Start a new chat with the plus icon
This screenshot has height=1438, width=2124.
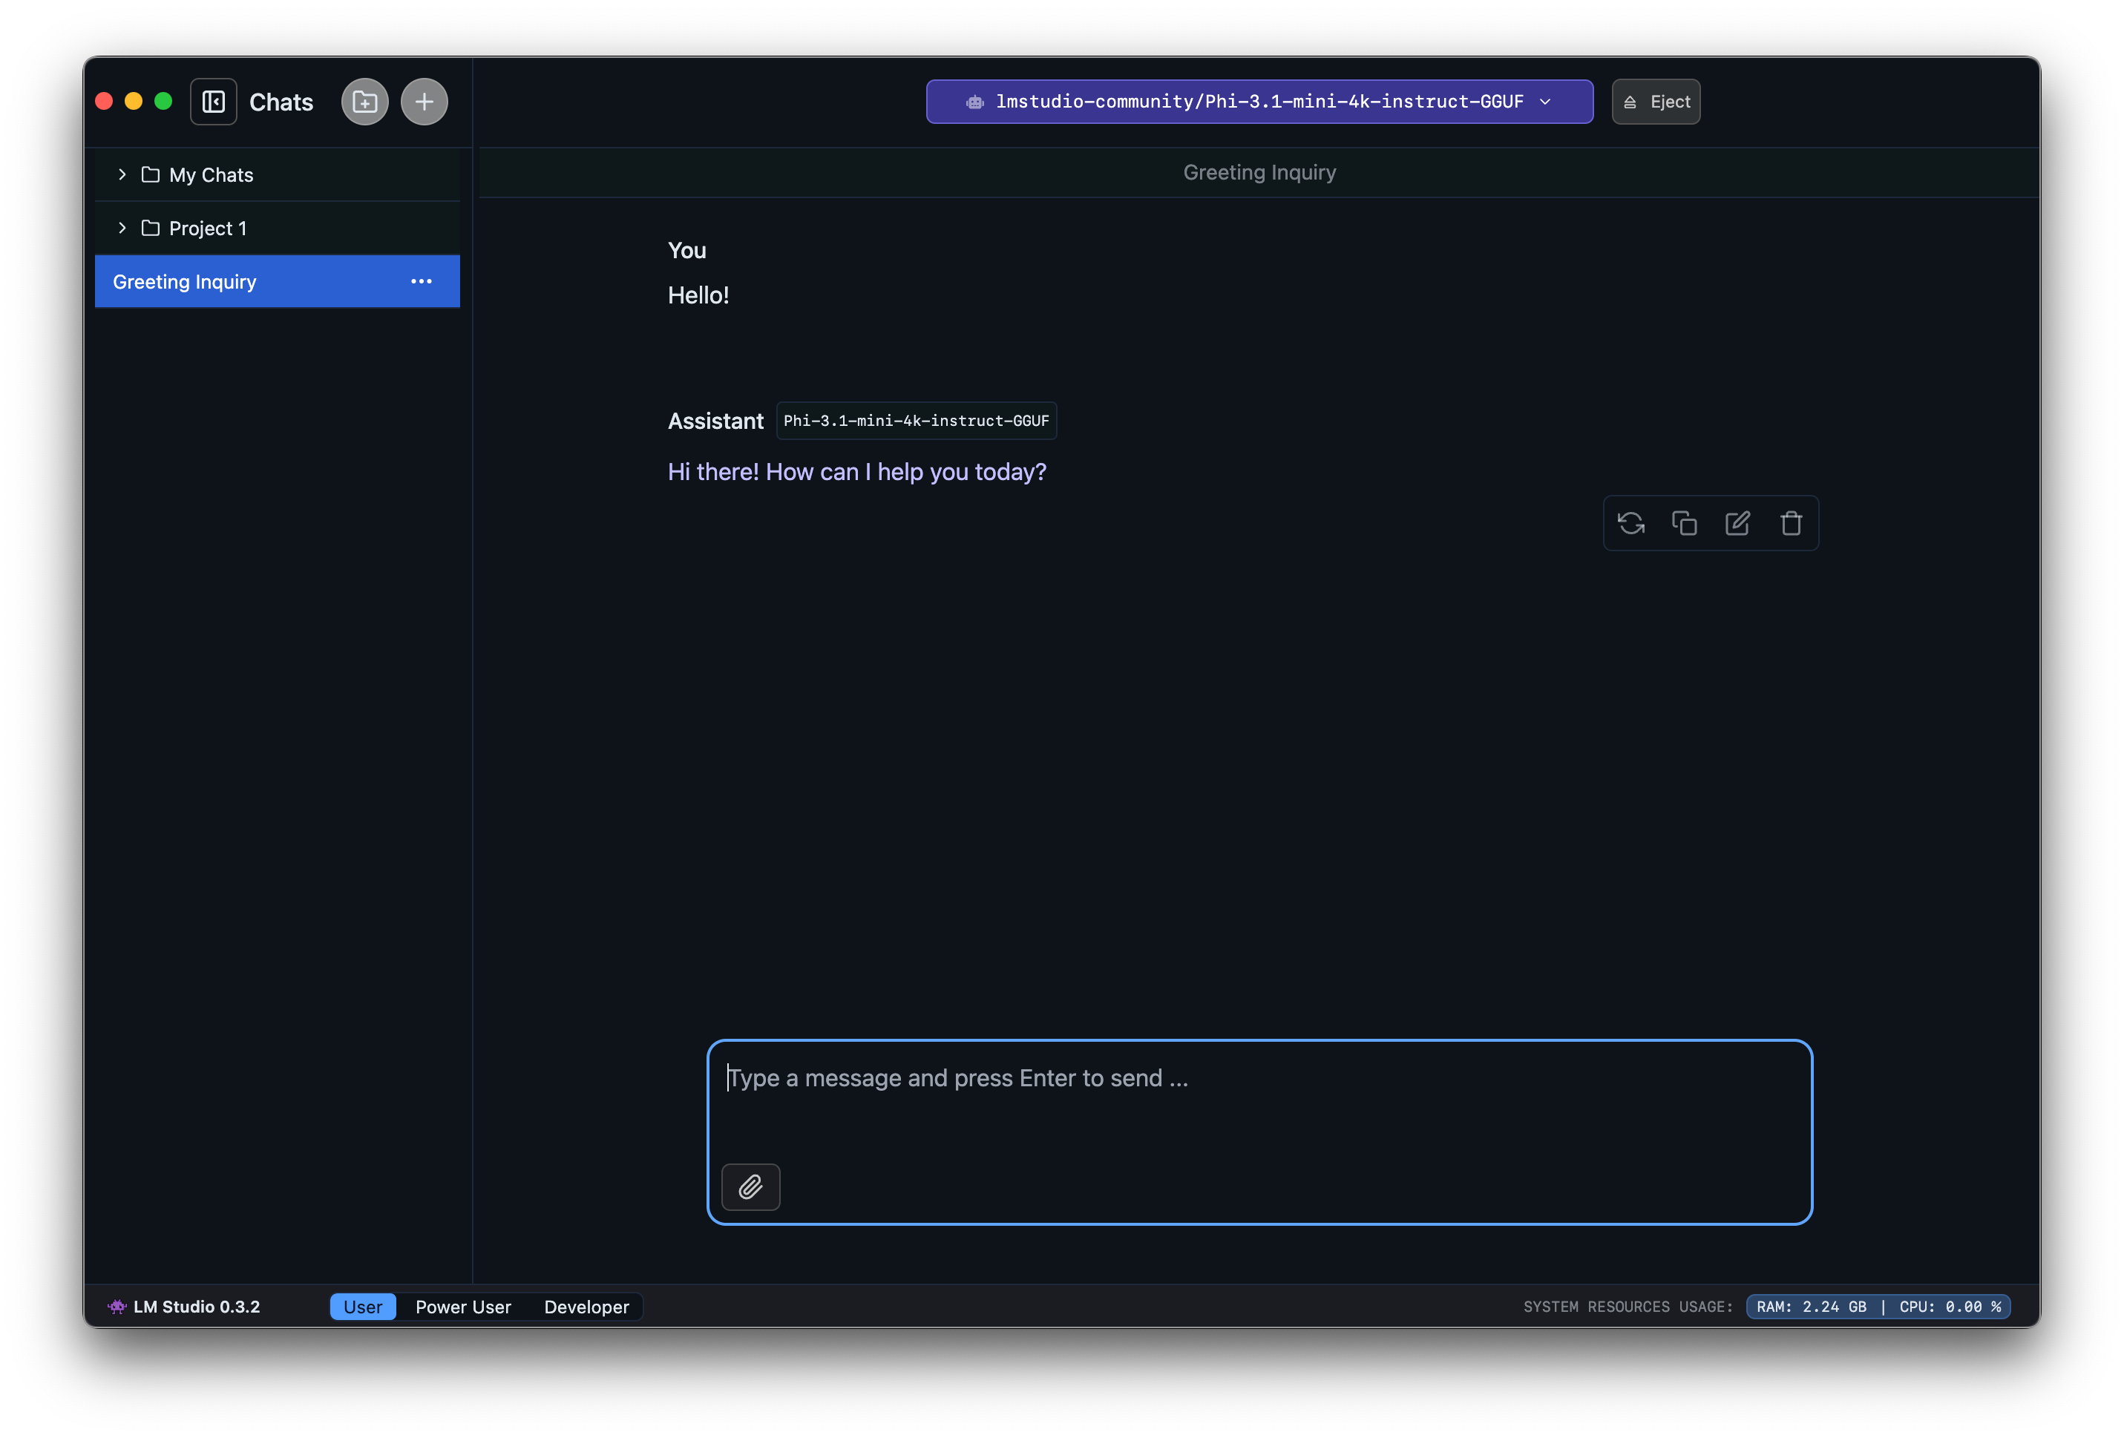(423, 102)
